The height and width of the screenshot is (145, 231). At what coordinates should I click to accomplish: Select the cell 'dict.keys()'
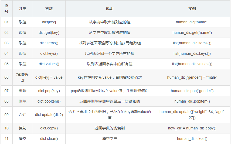click(49, 53)
